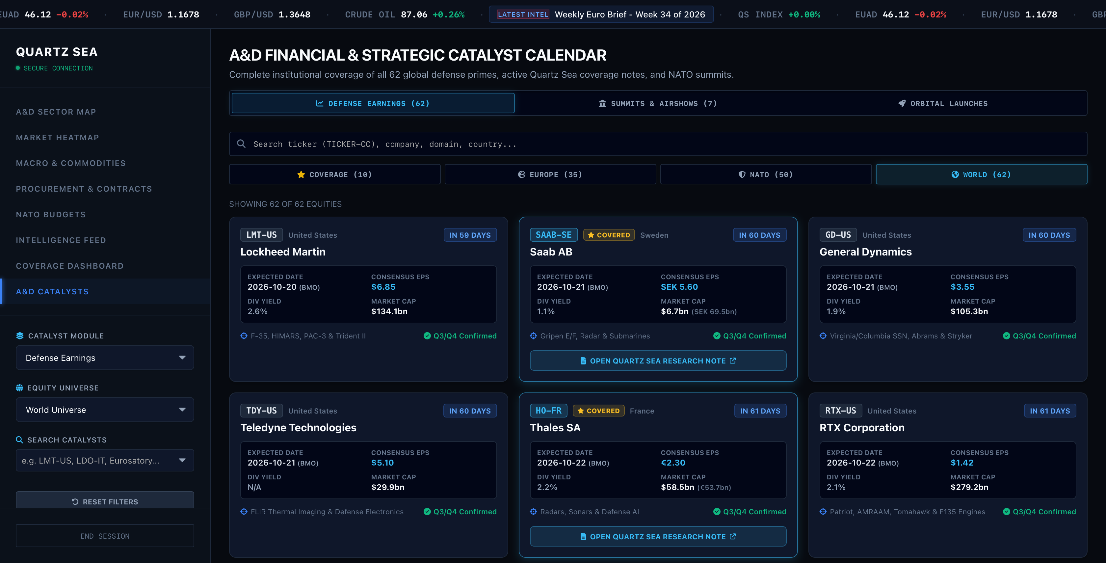Select A&D Catalysts in sidebar
Viewport: 1106px width, 563px height.
(x=105, y=292)
